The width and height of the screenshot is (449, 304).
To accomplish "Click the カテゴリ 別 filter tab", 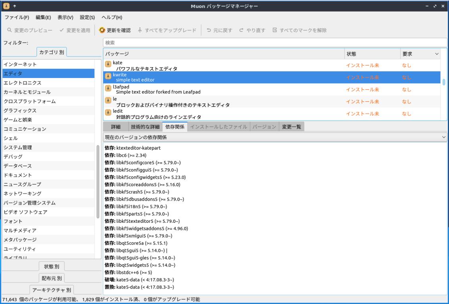I will click(x=52, y=52).
